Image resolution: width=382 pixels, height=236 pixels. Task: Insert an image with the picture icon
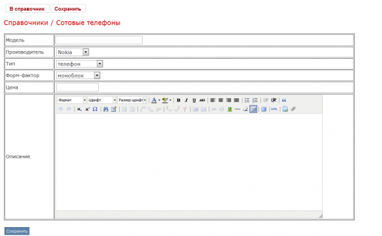(x=230, y=109)
